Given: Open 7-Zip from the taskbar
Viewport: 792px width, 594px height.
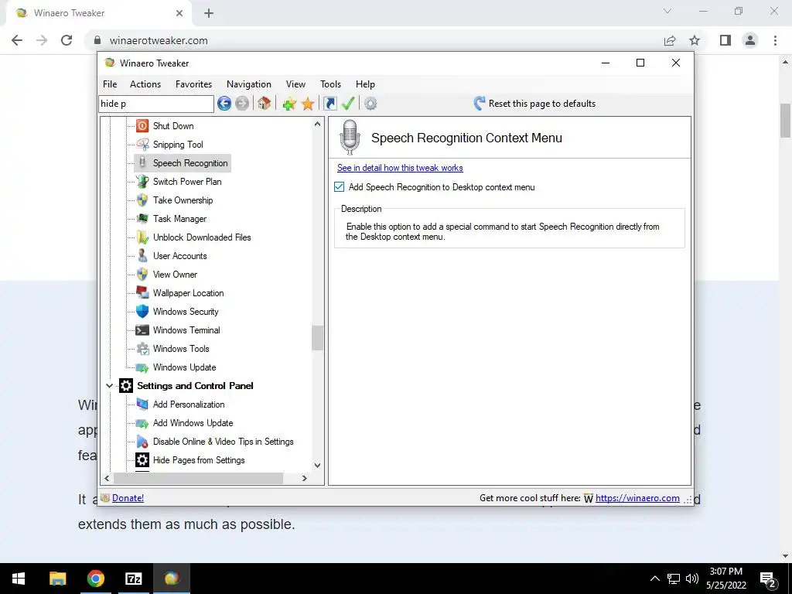Looking at the screenshot, I should 133,579.
